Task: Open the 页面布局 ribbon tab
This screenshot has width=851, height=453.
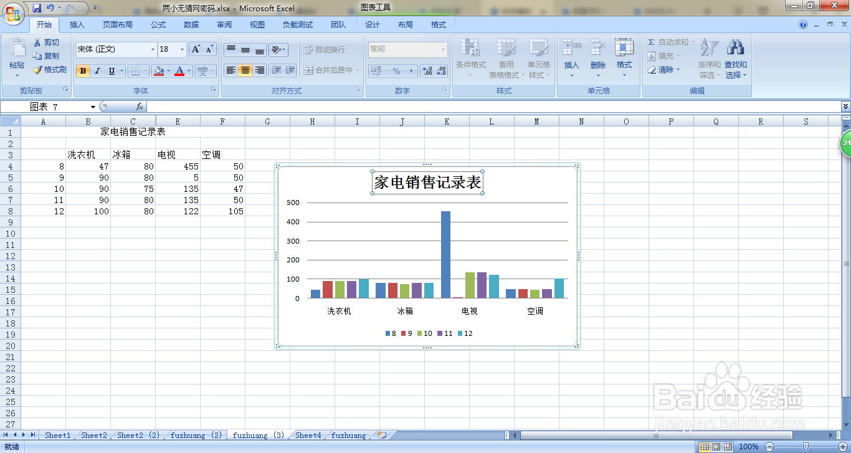Action: click(118, 24)
